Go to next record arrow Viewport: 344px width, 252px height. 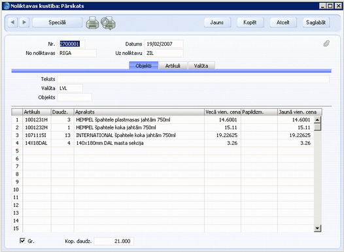(24, 22)
